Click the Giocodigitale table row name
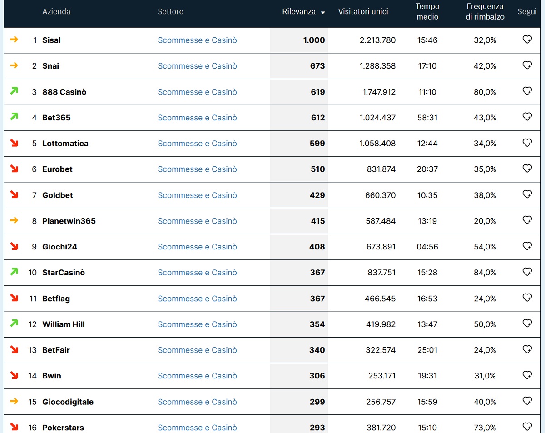The width and height of the screenshot is (545, 433). (68, 402)
